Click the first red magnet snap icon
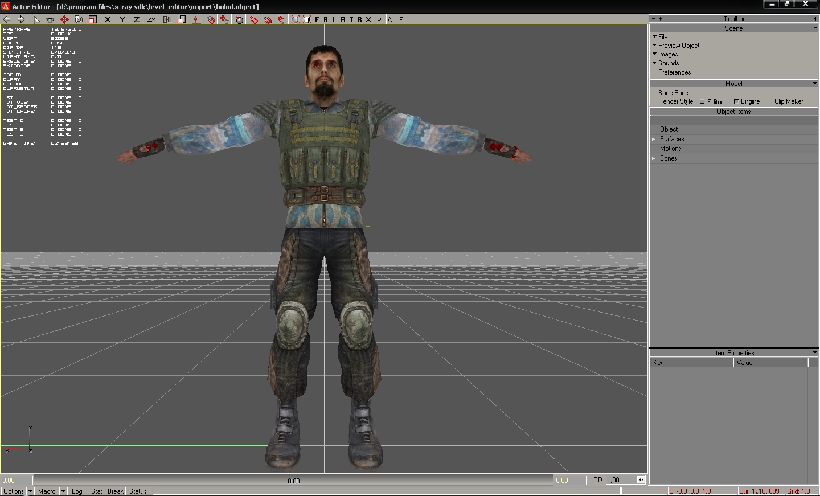This screenshot has width=820, height=496. 211,19
